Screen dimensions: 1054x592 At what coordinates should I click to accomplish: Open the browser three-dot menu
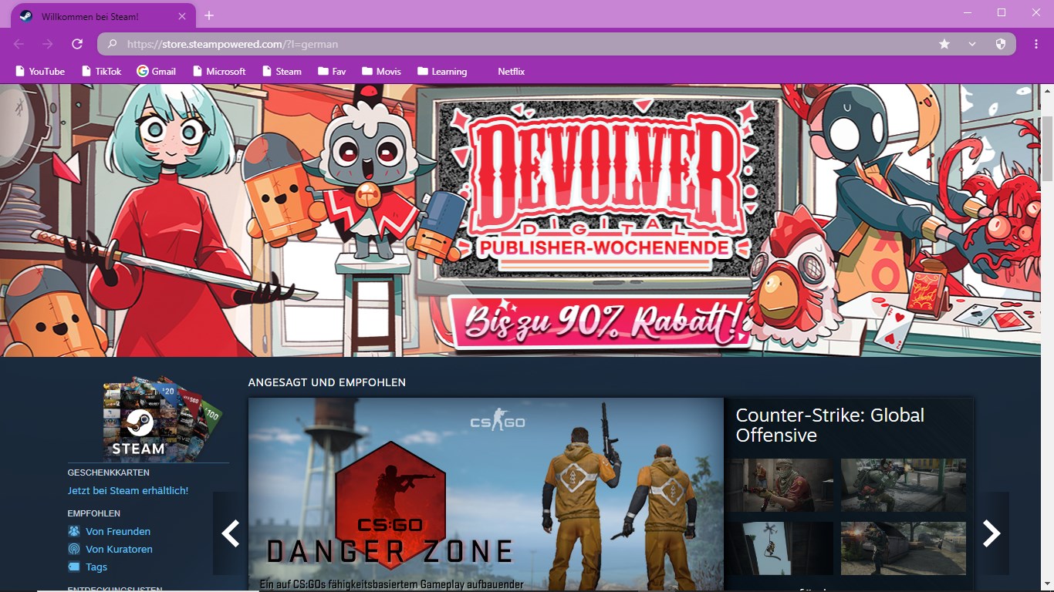click(1036, 44)
